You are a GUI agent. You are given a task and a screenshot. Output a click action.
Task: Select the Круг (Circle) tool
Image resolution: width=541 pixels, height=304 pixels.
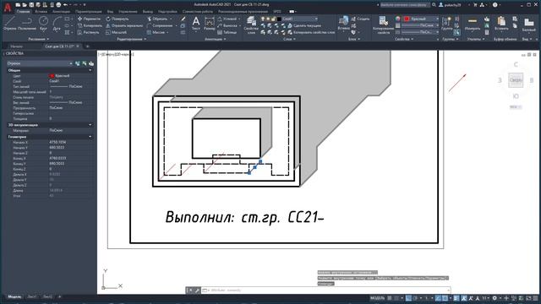point(43,24)
